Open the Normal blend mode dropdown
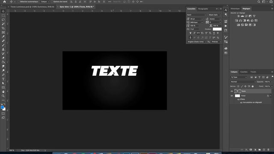The width and height of the screenshot is (274, 154). (243, 82)
